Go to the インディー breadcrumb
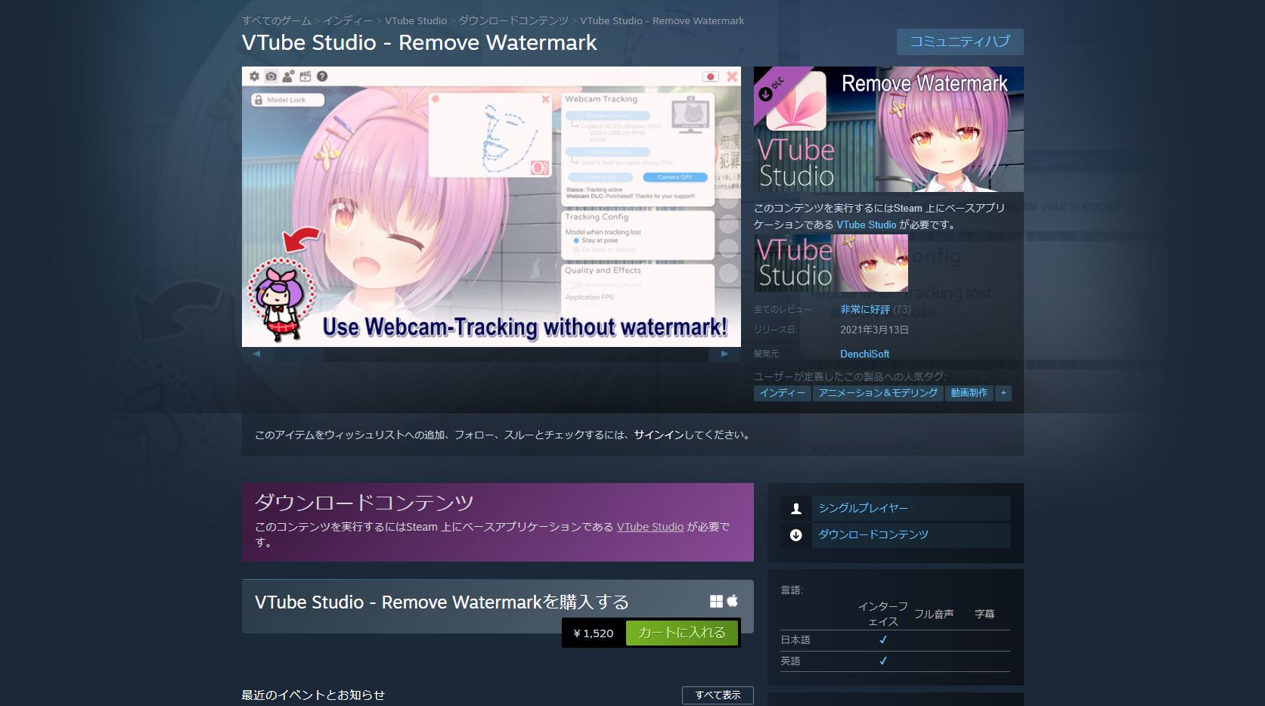Image resolution: width=1265 pixels, height=706 pixels. pos(348,20)
